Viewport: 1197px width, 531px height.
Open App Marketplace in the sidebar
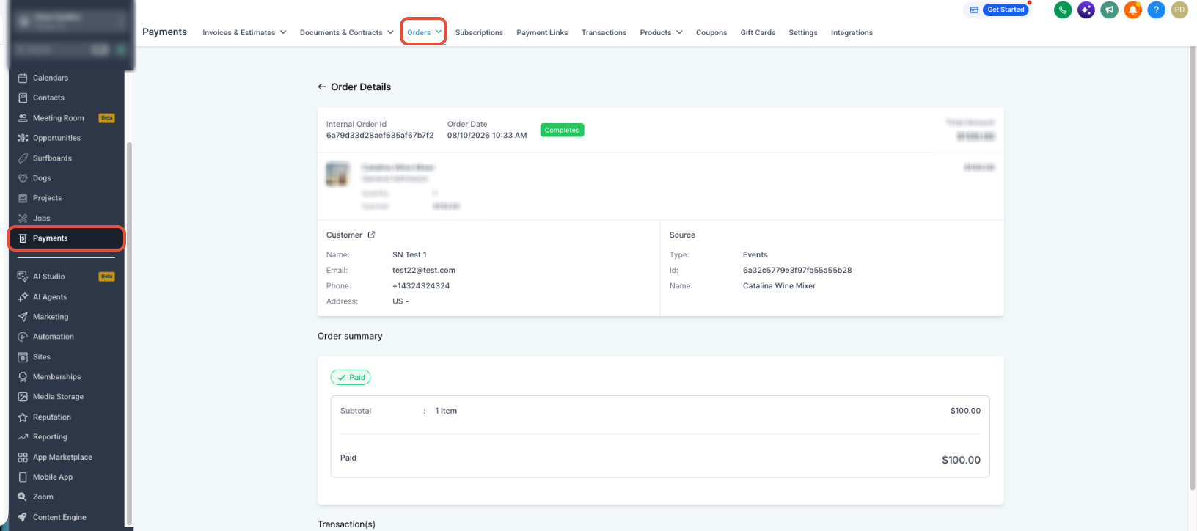tap(62, 458)
